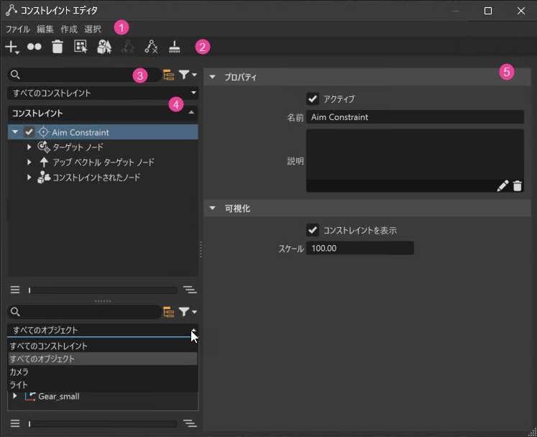The width and height of the screenshot is (537, 437).
Task: Click the expand-levels icon under constraint tree
Action: click(x=190, y=290)
